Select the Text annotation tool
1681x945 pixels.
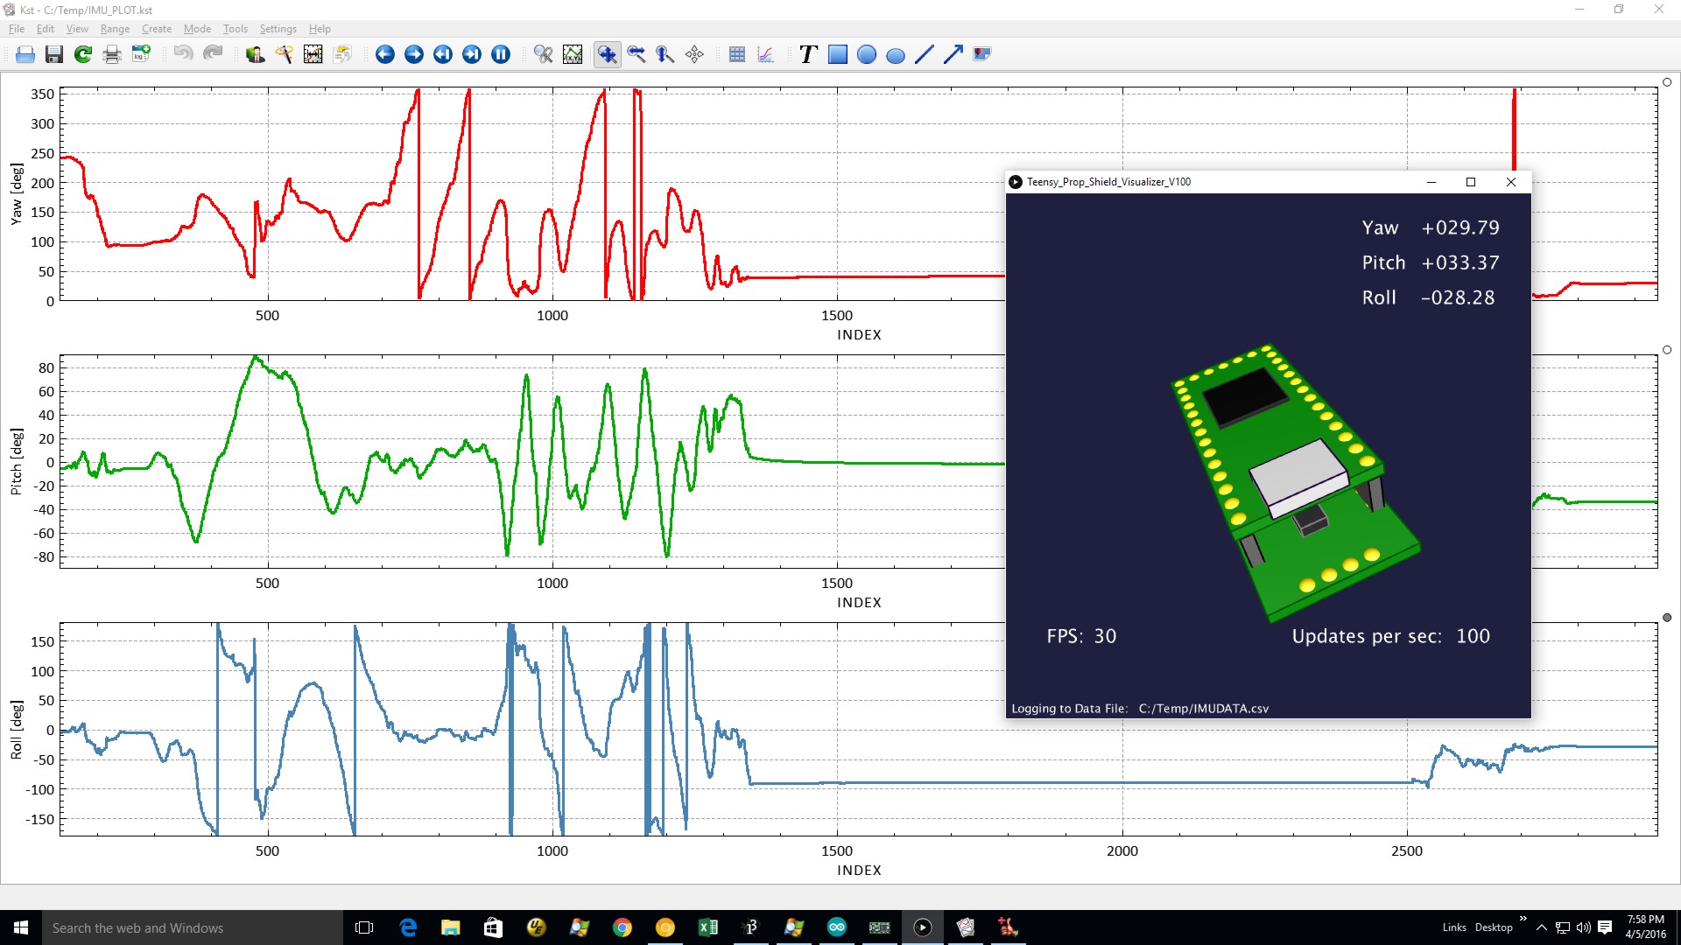tap(807, 54)
